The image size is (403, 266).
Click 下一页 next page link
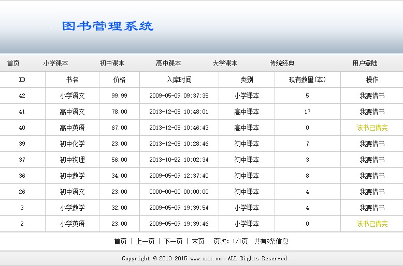point(173,241)
